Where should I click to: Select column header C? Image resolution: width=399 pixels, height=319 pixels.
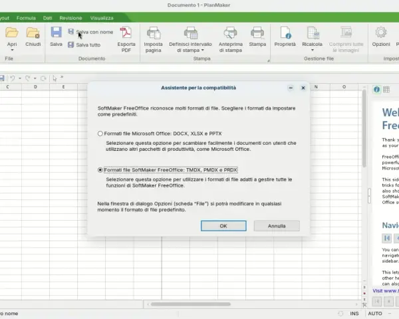(x=7, y=87)
